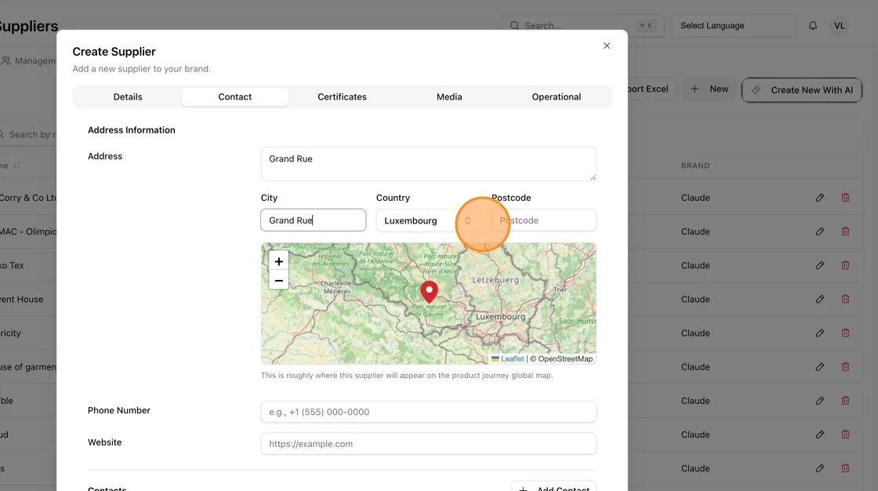Zoom in on the map
878x491 pixels.
(278, 261)
